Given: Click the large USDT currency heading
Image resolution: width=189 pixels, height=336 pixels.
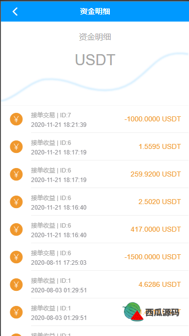Looking at the screenshot, I should [x=95, y=60].
